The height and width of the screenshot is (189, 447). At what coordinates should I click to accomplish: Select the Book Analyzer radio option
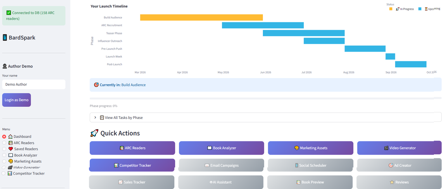(4, 155)
